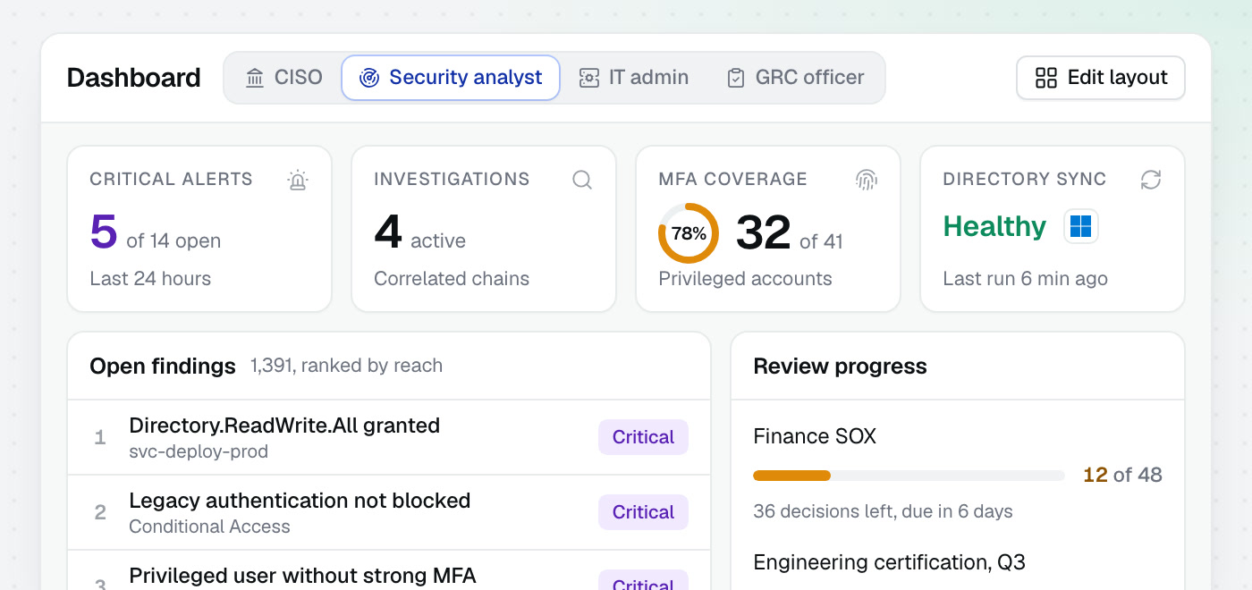Click the Dashboard title

[x=133, y=78]
